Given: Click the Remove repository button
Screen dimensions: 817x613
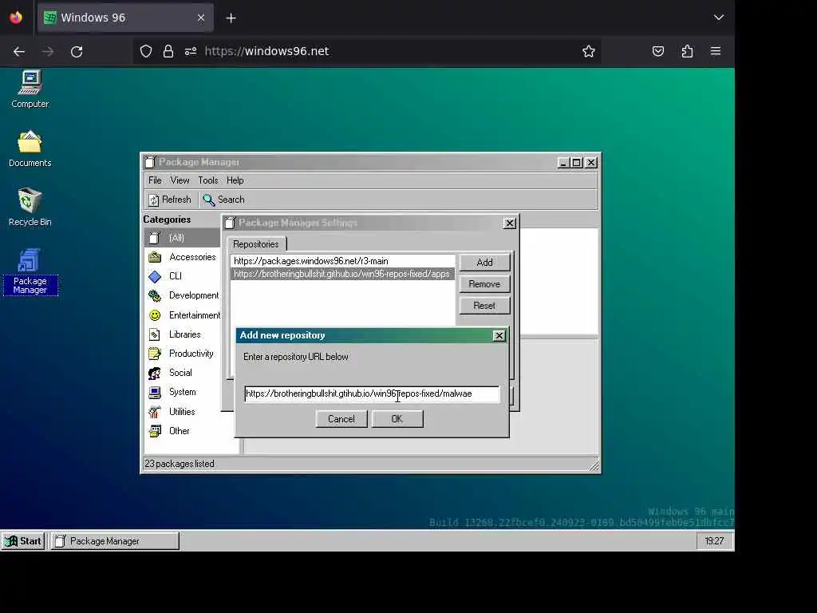Looking at the screenshot, I should pos(484,284).
